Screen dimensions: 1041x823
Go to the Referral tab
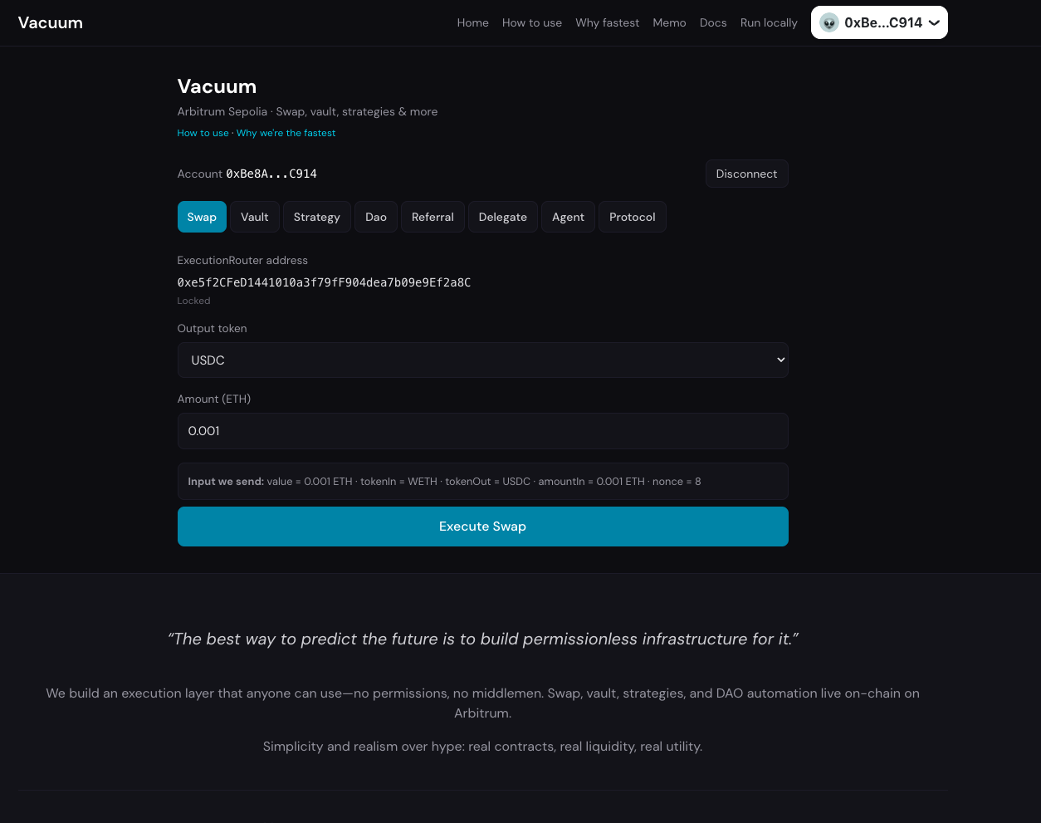tap(433, 218)
